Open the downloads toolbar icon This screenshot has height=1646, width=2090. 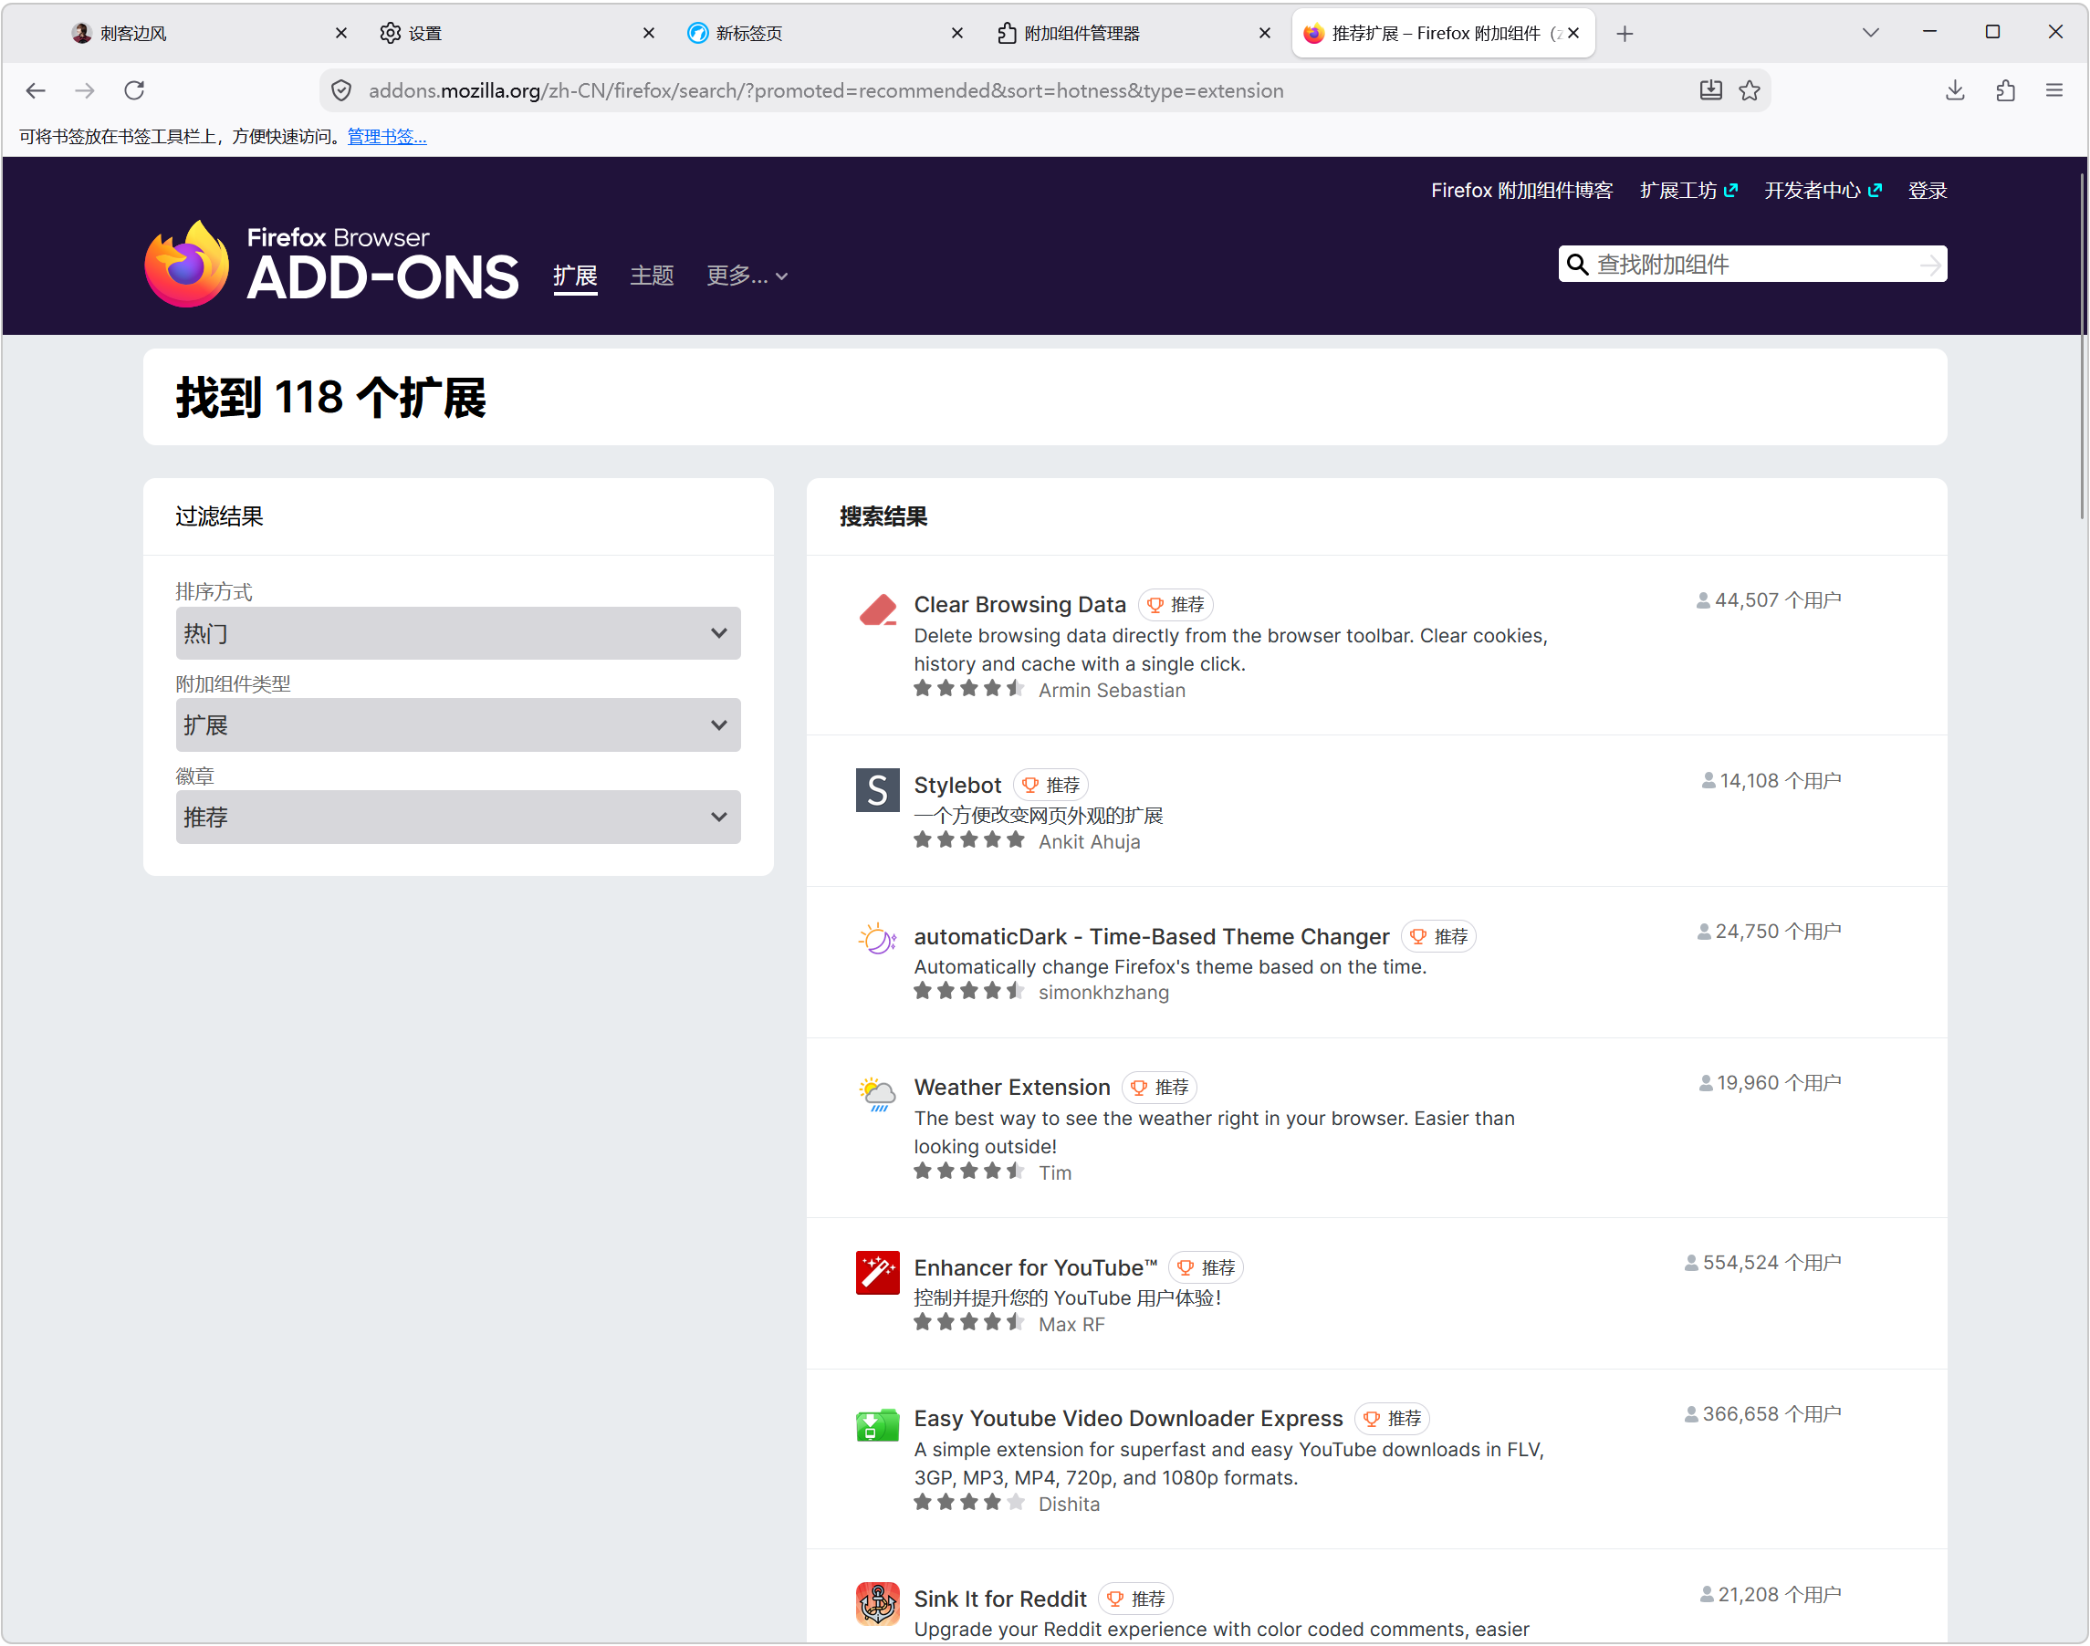click(x=1955, y=90)
